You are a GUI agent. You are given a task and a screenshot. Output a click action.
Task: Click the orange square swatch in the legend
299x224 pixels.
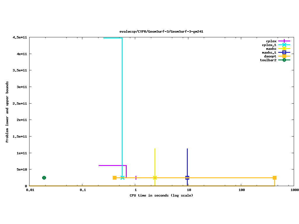(284, 56)
